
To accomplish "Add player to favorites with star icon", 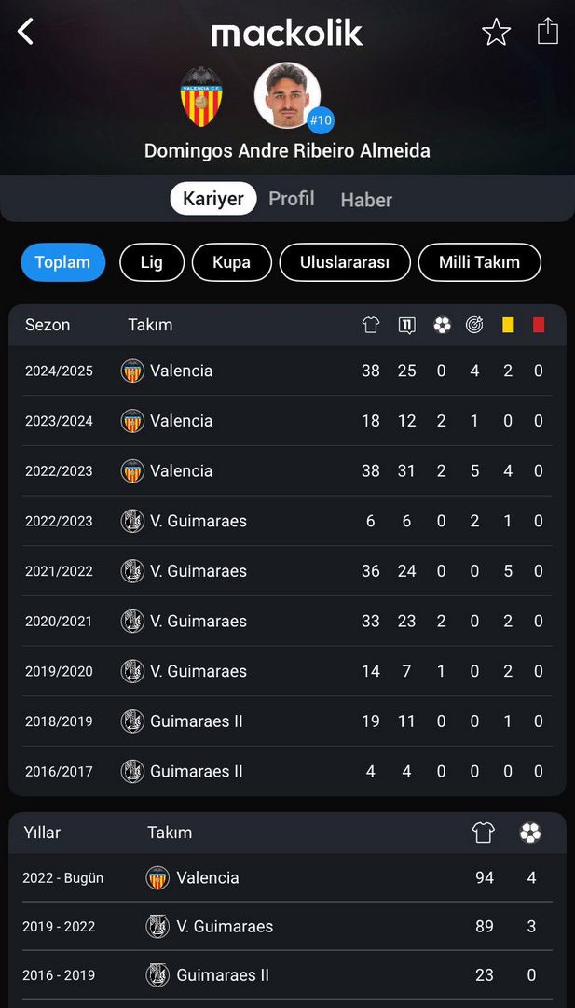I will coord(496,32).
